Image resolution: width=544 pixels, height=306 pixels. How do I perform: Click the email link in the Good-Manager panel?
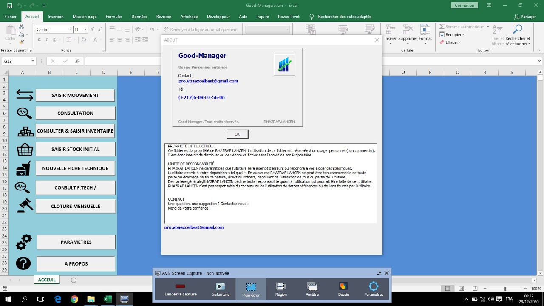click(x=208, y=81)
